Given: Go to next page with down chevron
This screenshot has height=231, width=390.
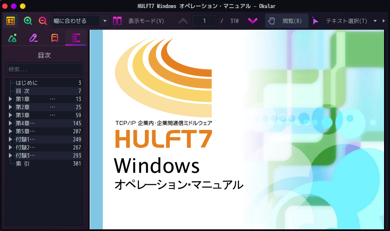Looking at the screenshot, I should point(253,21).
